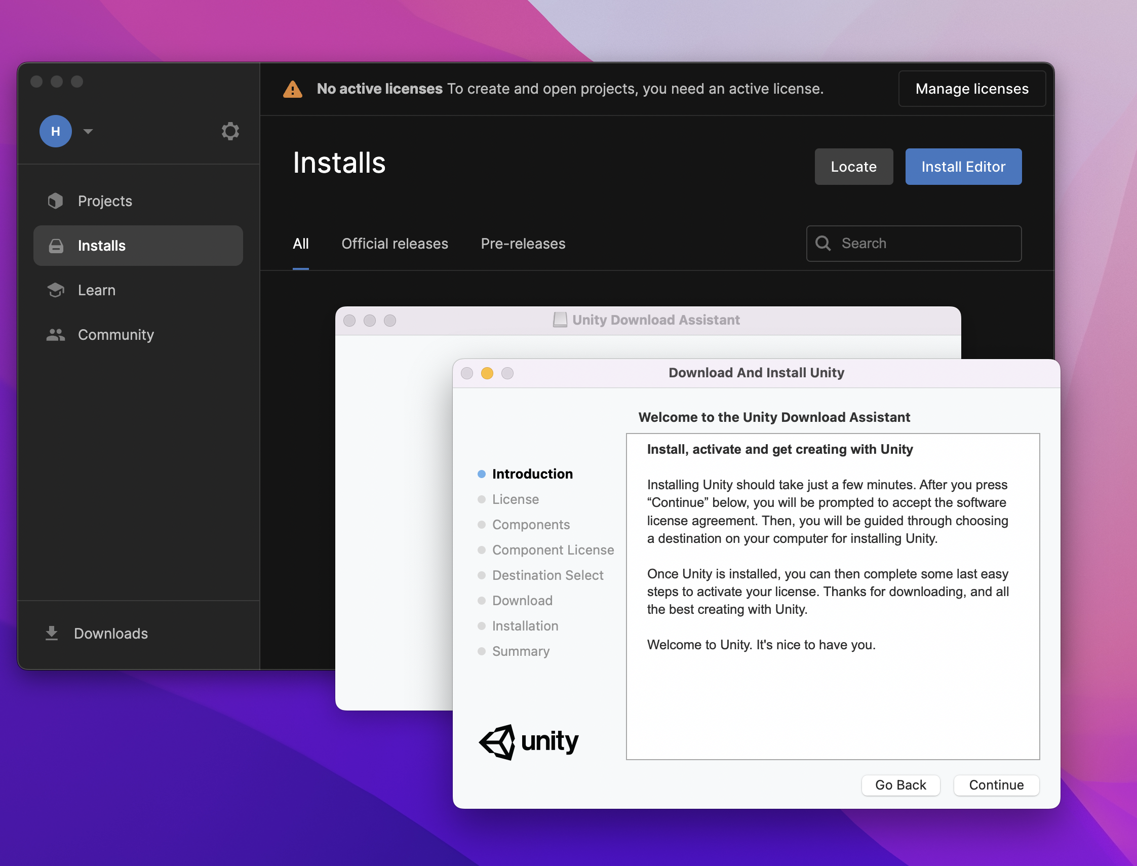Select the All tab
This screenshot has width=1137, height=866.
pyautogui.click(x=300, y=243)
